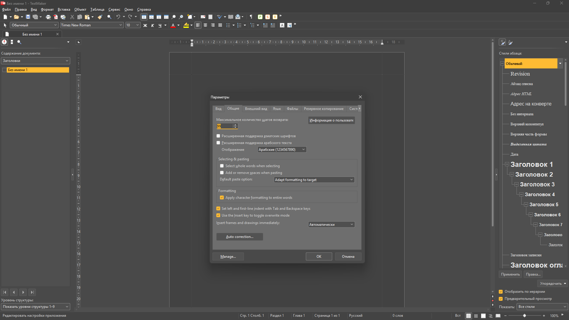Click the Paste clipboard icon
The height and width of the screenshot is (320, 569).
pos(87,17)
